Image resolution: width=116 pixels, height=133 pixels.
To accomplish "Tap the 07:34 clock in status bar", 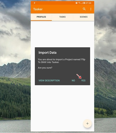I will (88, 3).
